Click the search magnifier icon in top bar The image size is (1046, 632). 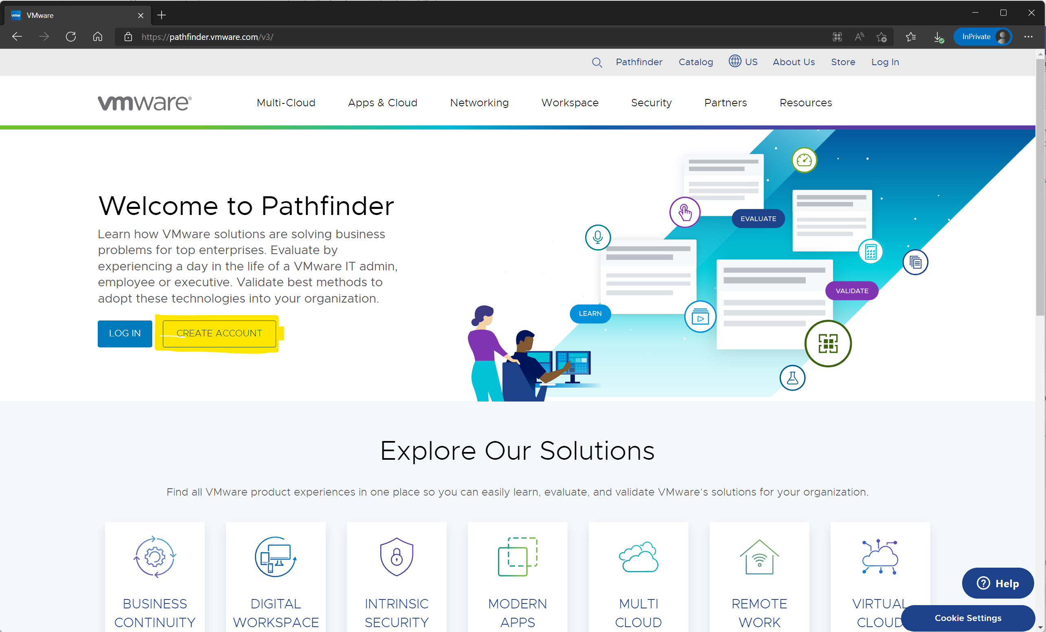pos(597,62)
